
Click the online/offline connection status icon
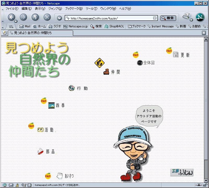(x=199, y=185)
